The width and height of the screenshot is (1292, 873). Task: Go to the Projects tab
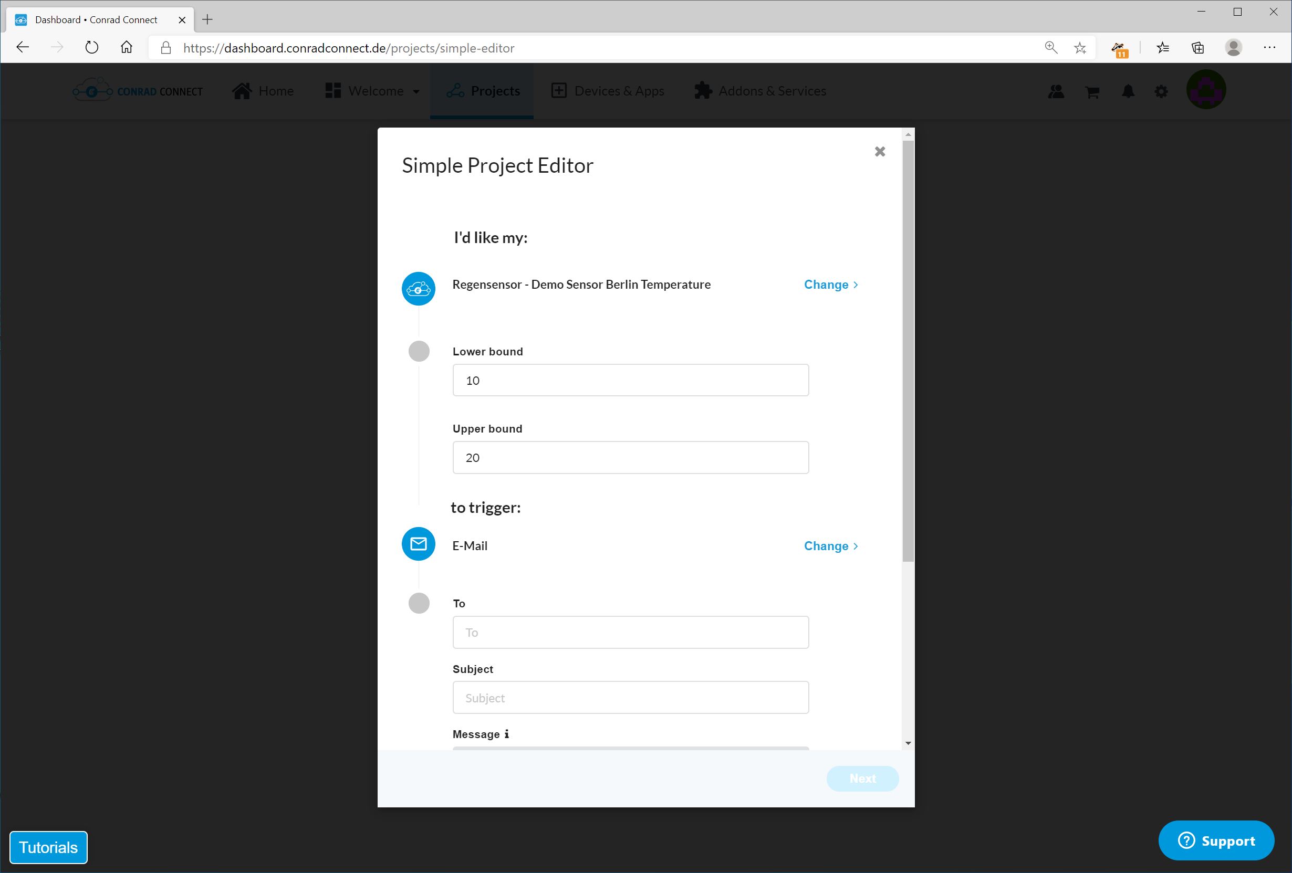pyautogui.click(x=482, y=91)
